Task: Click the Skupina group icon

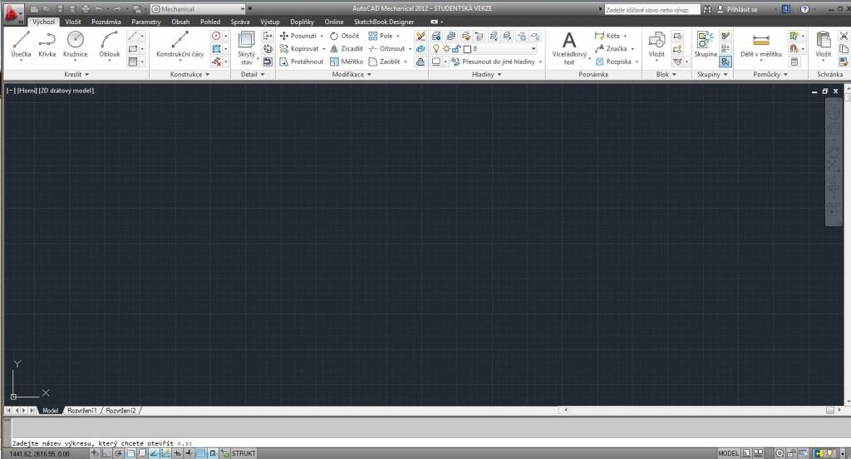Action: (x=706, y=45)
